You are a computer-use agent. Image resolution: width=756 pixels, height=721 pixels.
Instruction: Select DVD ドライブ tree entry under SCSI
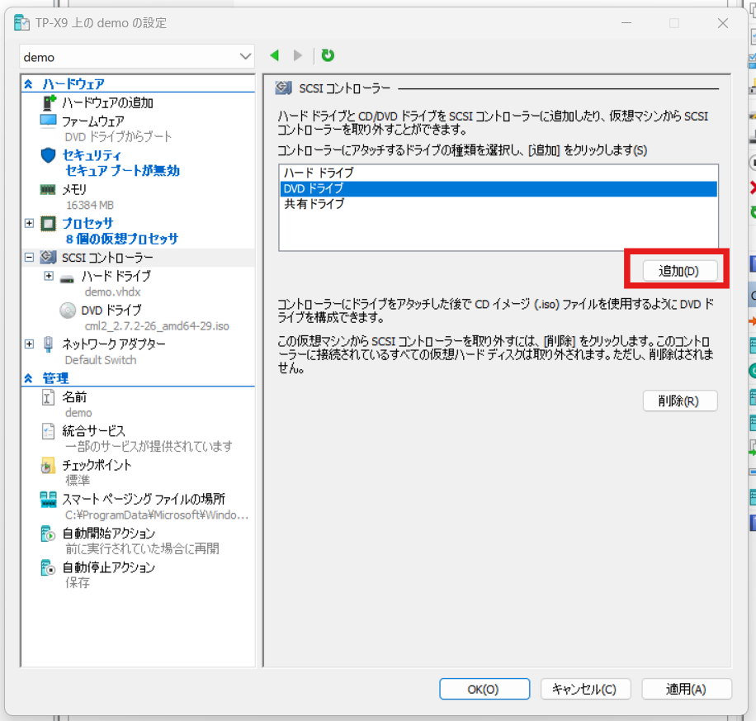click(x=111, y=311)
